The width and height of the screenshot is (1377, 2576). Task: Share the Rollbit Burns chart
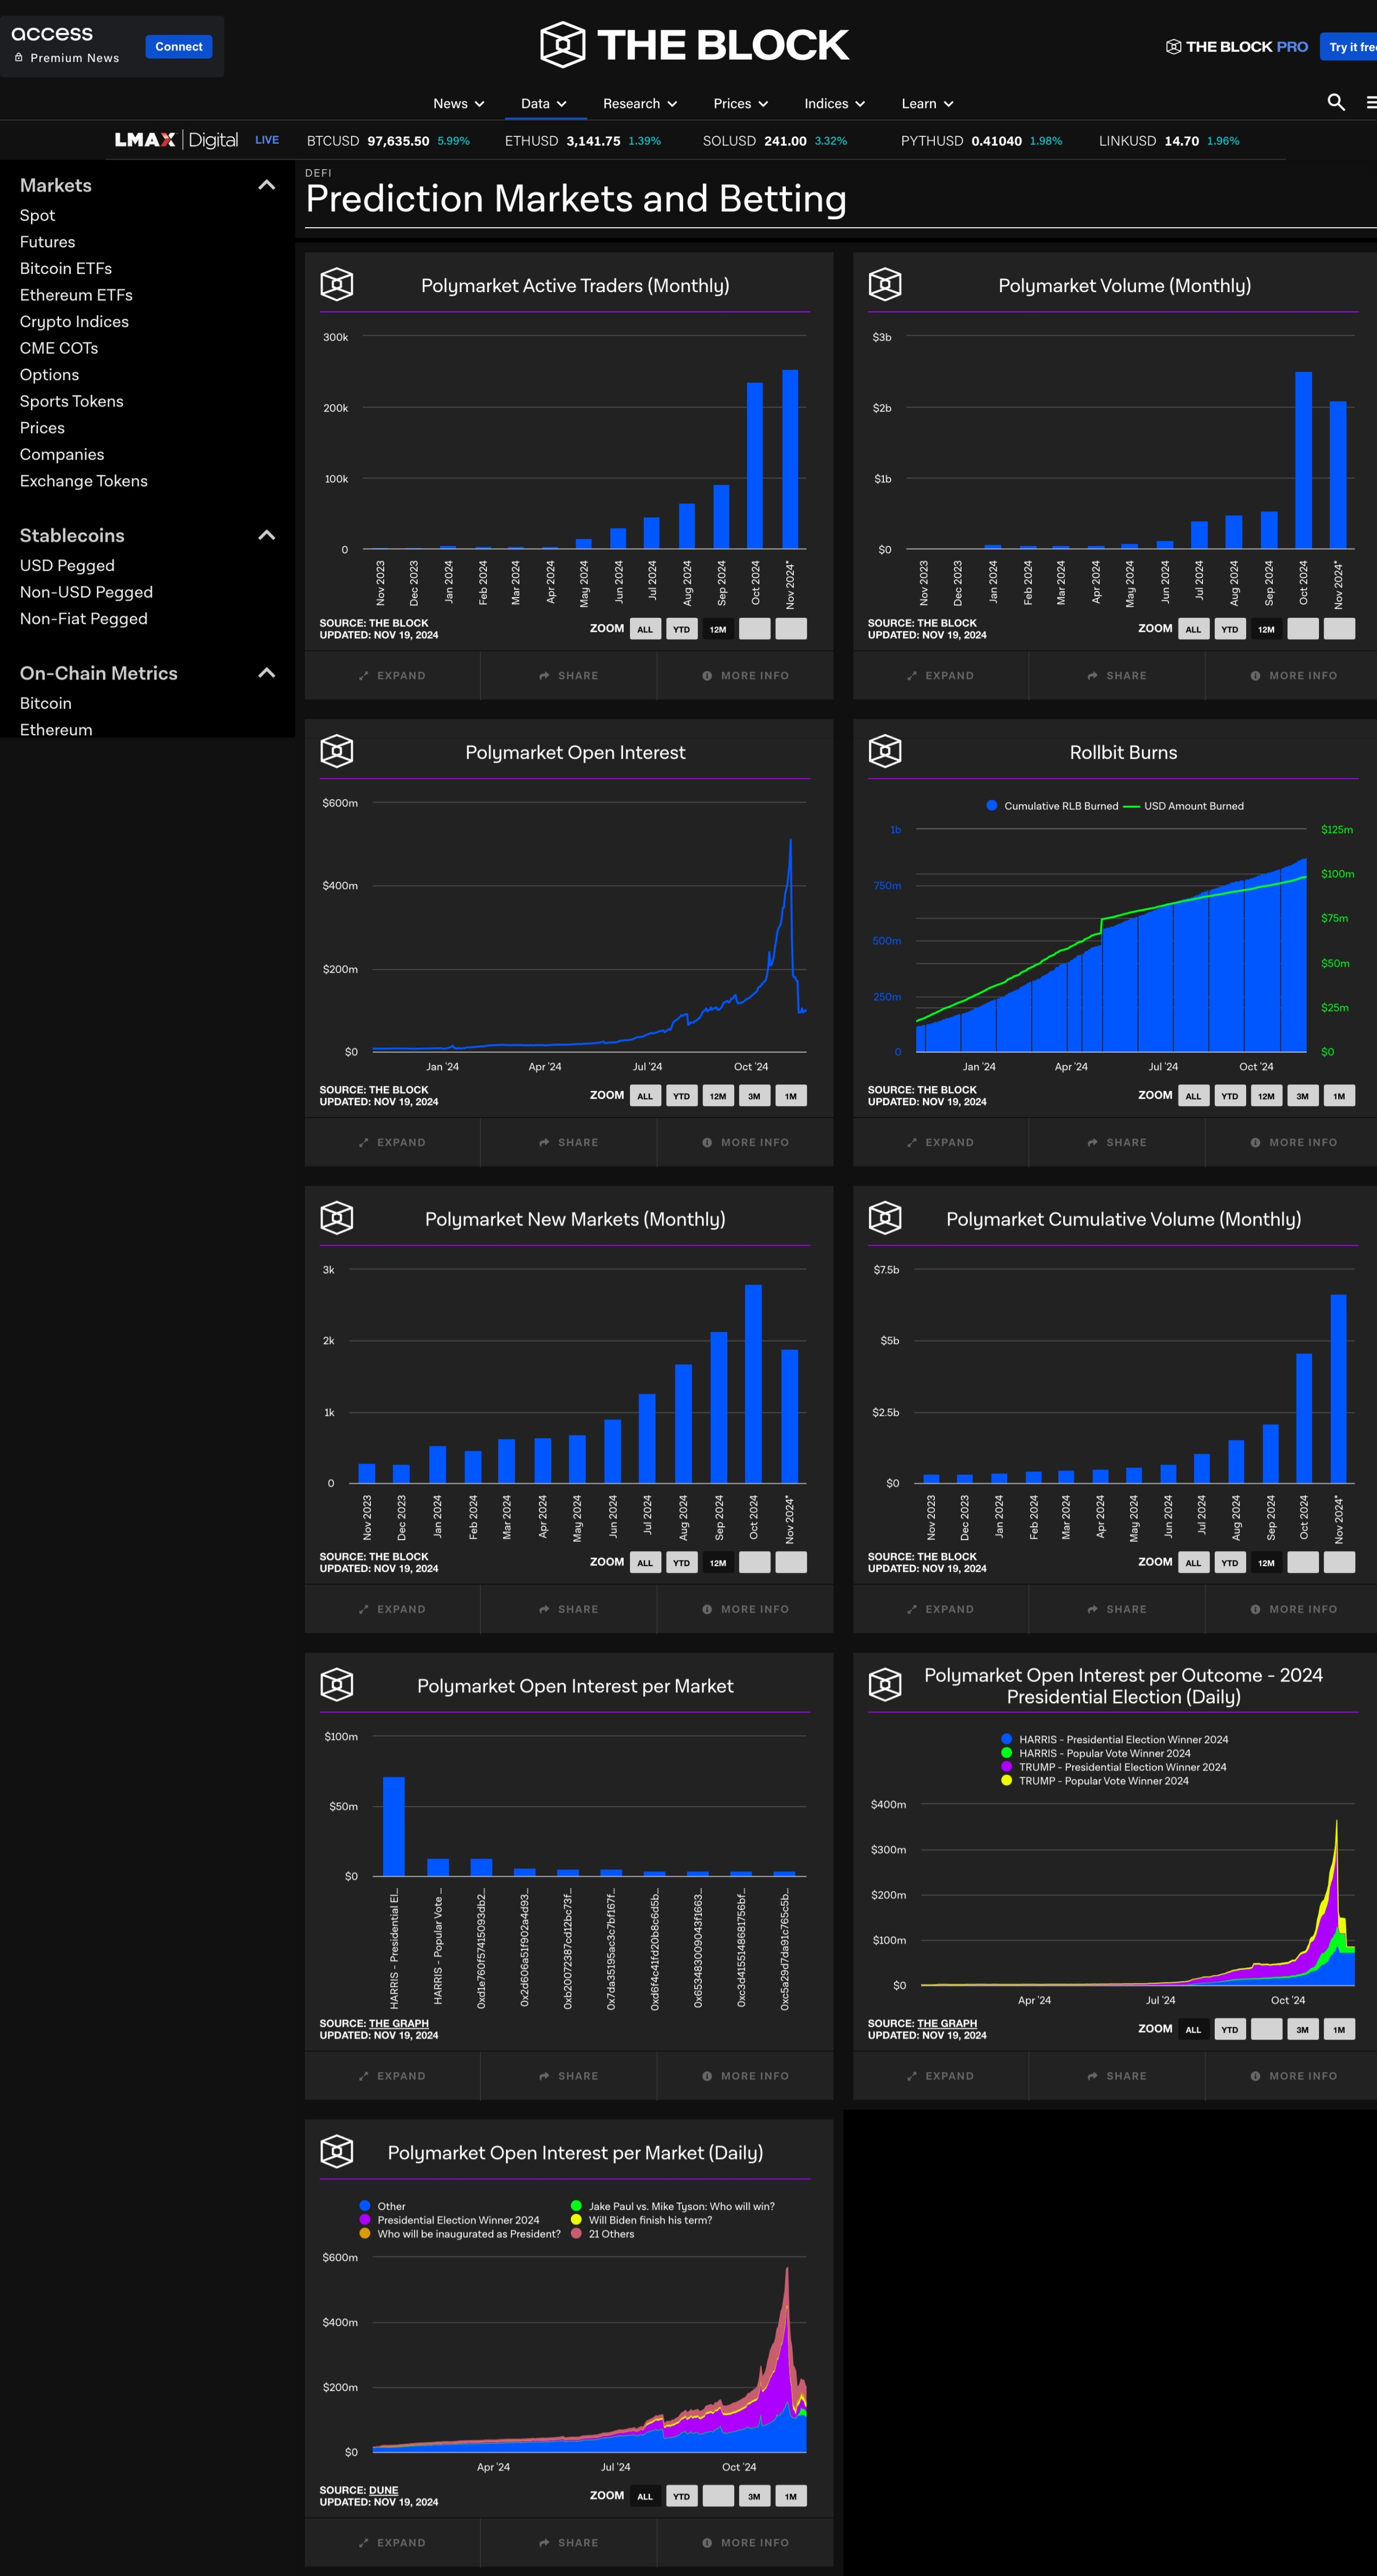(x=1117, y=1142)
